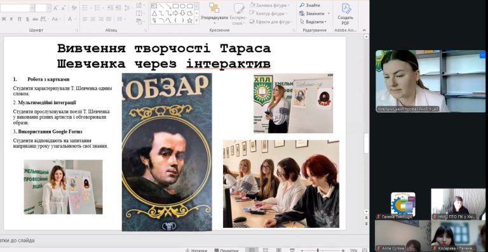Click Convert to SmartArt icon
The width and height of the screenshot is (488, 252).
pyautogui.click(x=140, y=22)
